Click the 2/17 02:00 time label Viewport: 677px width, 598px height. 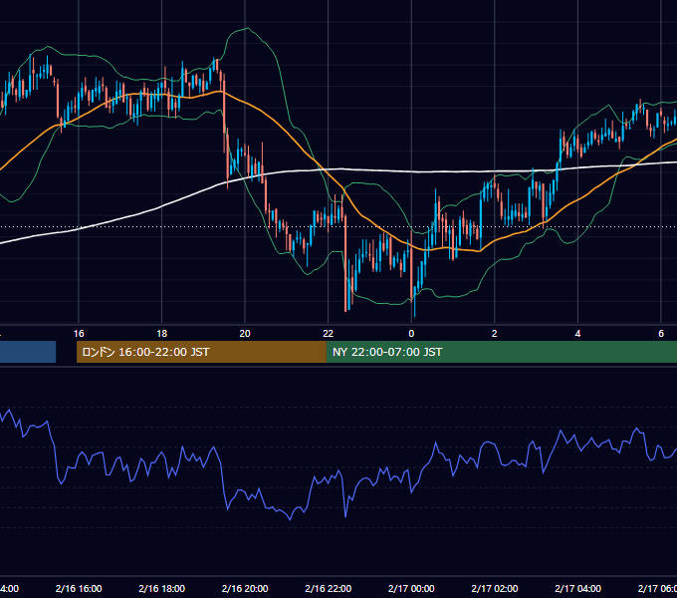point(495,588)
